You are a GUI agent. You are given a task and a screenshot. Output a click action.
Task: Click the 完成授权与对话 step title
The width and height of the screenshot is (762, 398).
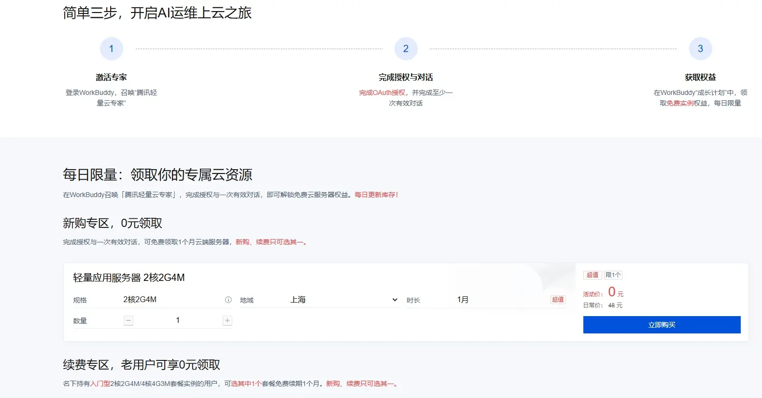[406, 77]
